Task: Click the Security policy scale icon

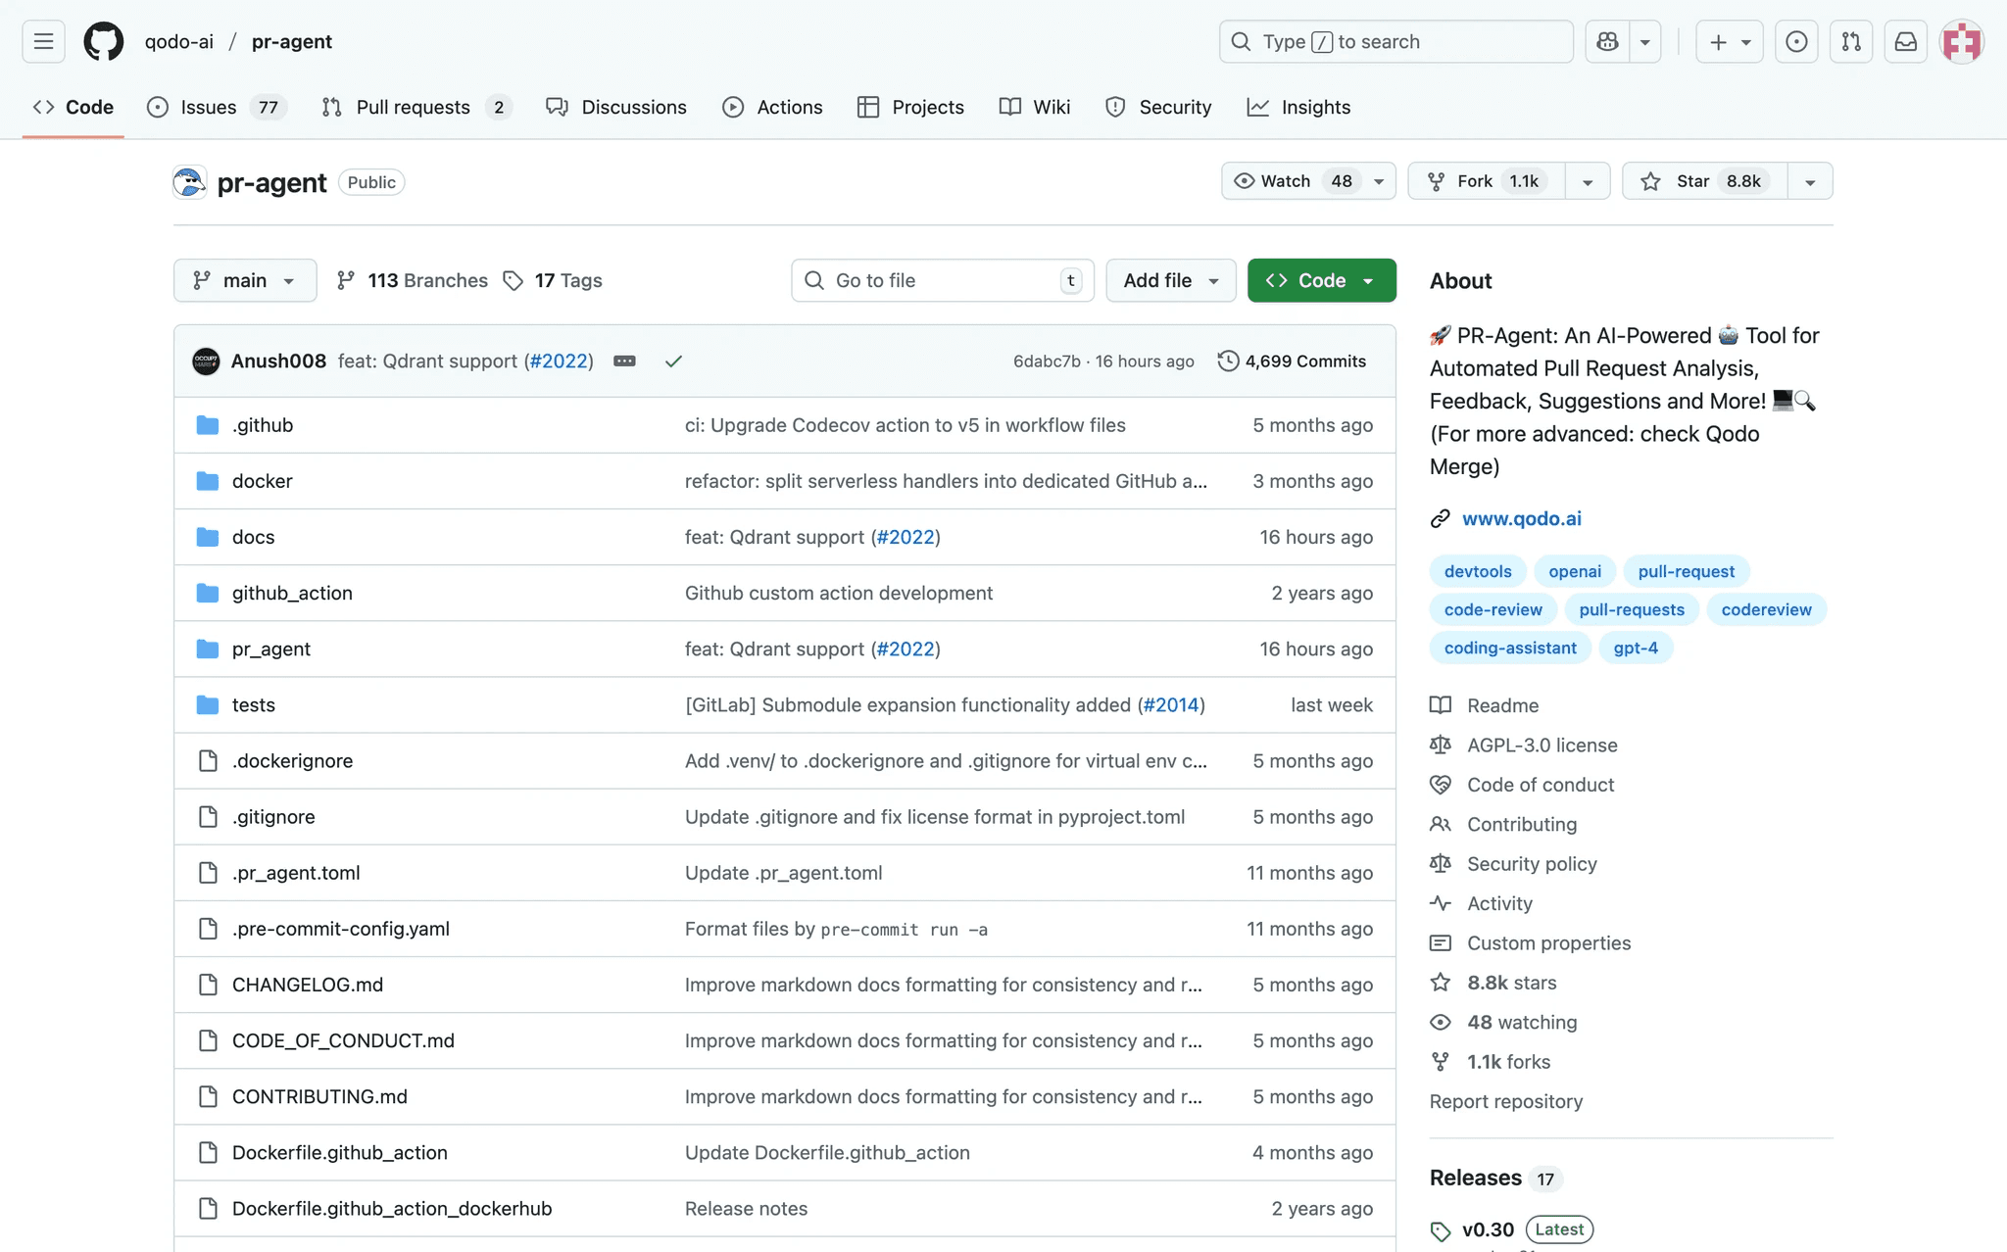Action: tap(1441, 864)
